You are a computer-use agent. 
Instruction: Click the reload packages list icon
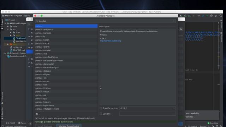coord(37,114)
